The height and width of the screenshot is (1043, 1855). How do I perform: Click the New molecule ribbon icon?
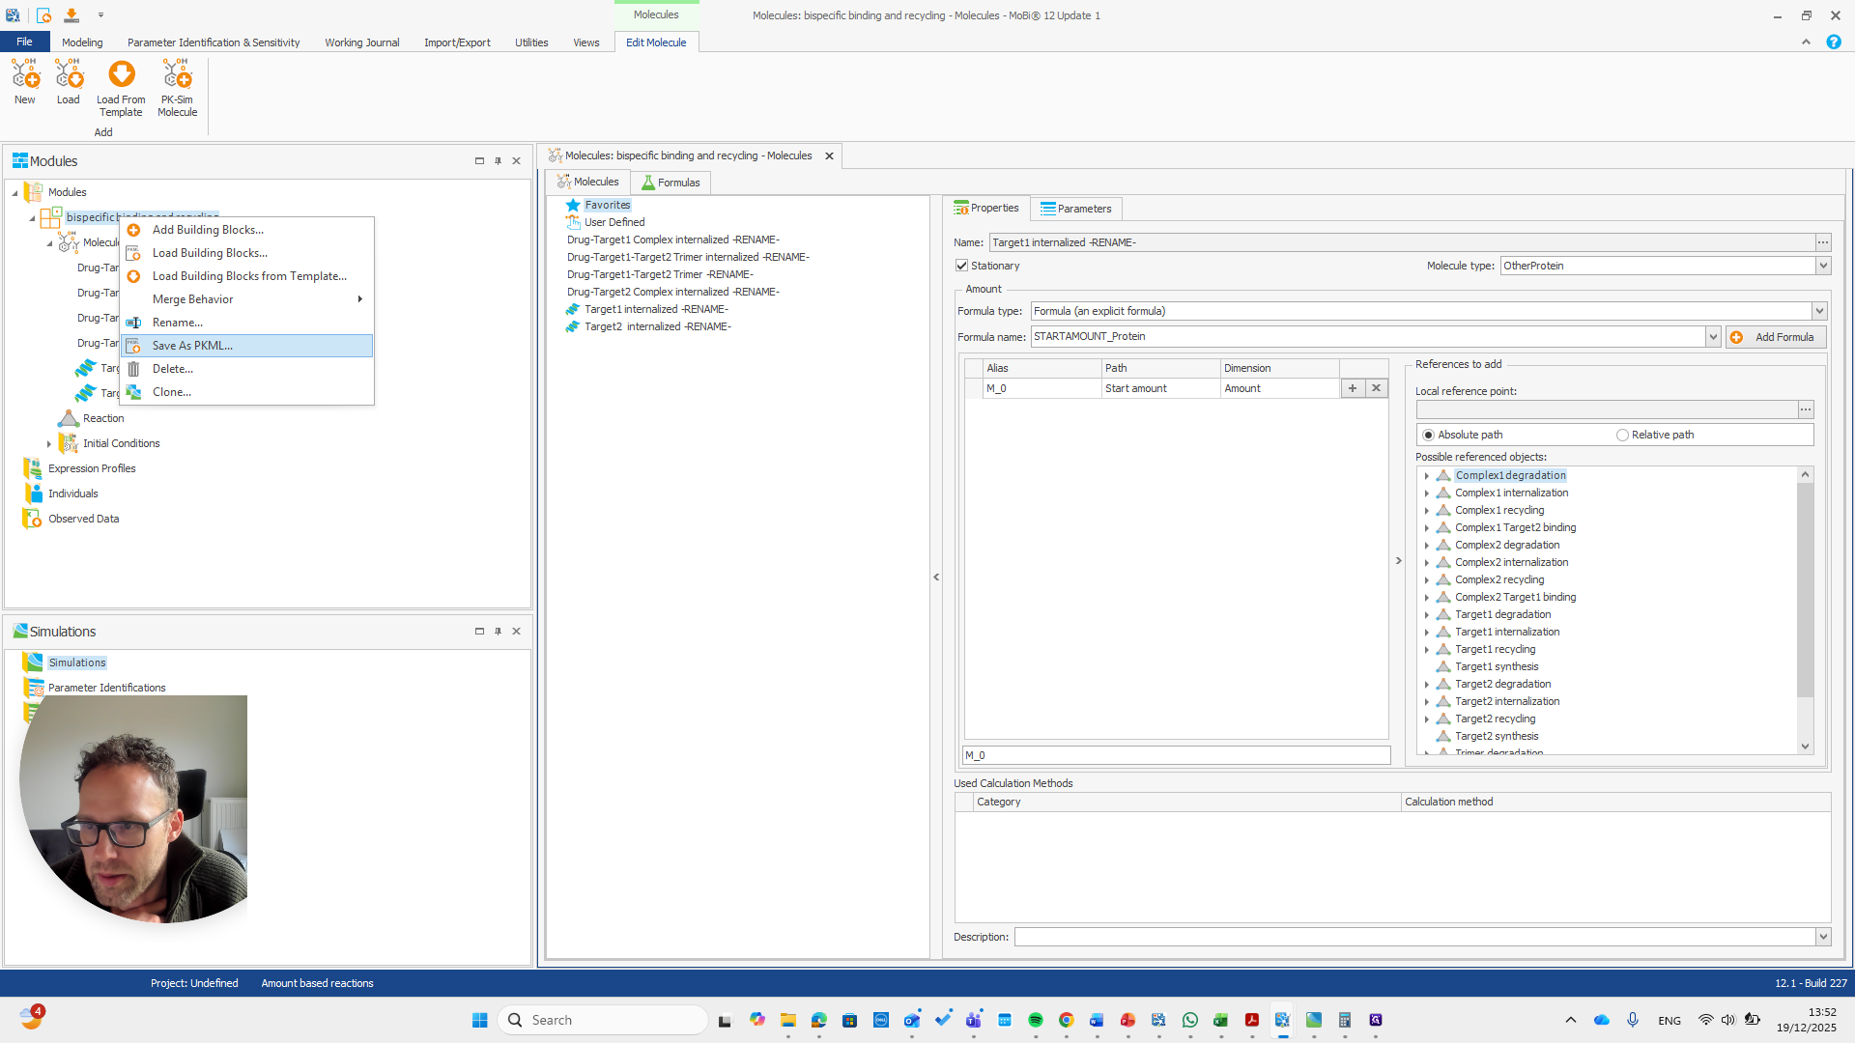click(25, 75)
